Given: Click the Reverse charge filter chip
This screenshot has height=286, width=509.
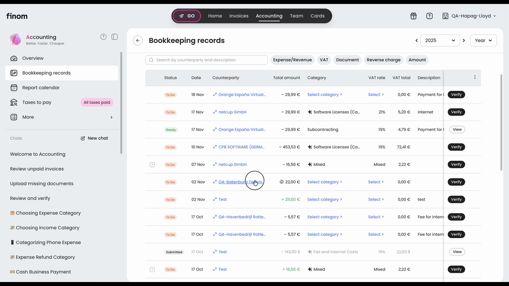Looking at the screenshot, I should (x=384, y=60).
